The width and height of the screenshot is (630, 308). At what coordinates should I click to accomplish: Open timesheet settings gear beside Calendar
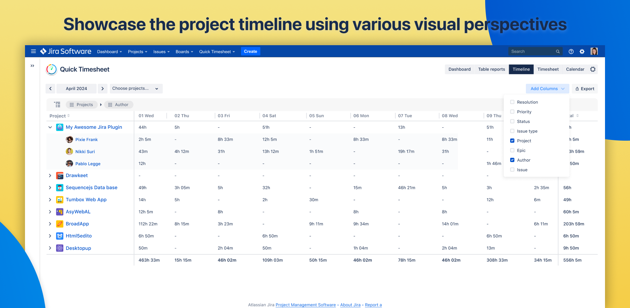tap(593, 69)
